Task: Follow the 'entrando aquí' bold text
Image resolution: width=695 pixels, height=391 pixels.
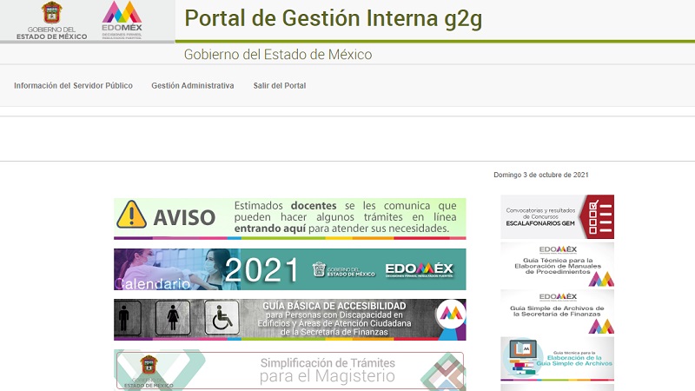Action: tap(270, 229)
